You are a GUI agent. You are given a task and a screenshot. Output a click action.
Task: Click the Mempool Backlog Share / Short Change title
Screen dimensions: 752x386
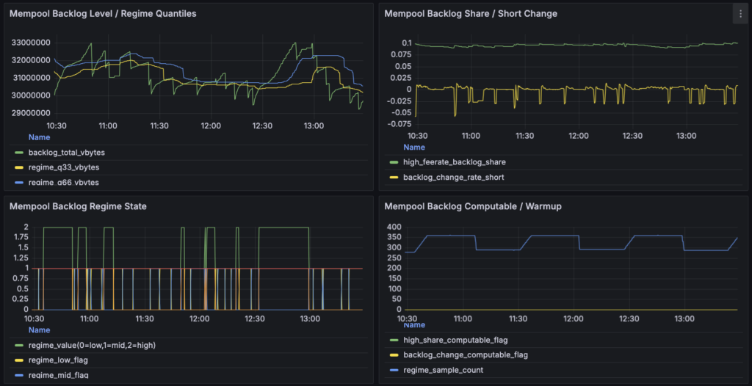tap(470, 13)
